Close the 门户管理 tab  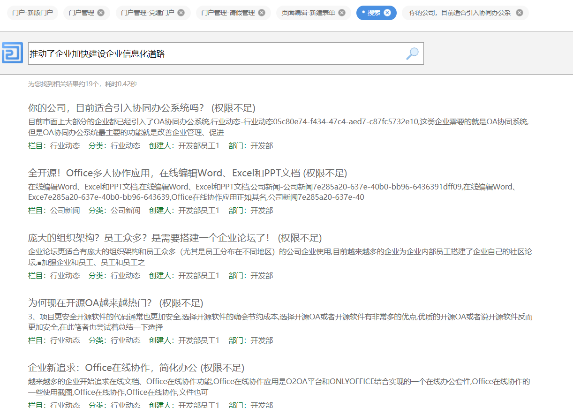click(x=101, y=13)
